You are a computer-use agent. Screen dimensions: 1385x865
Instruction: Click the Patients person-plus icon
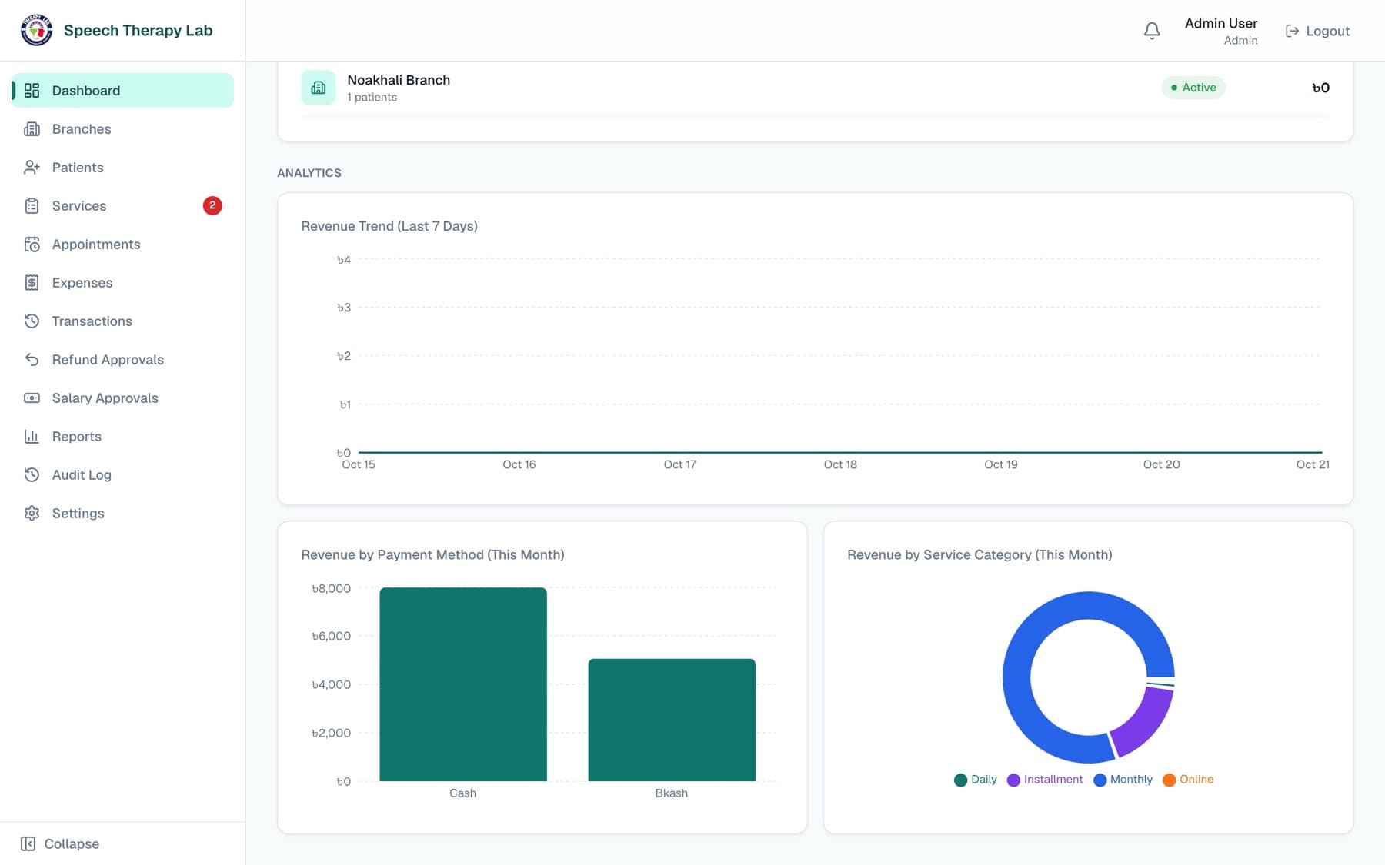tap(32, 168)
